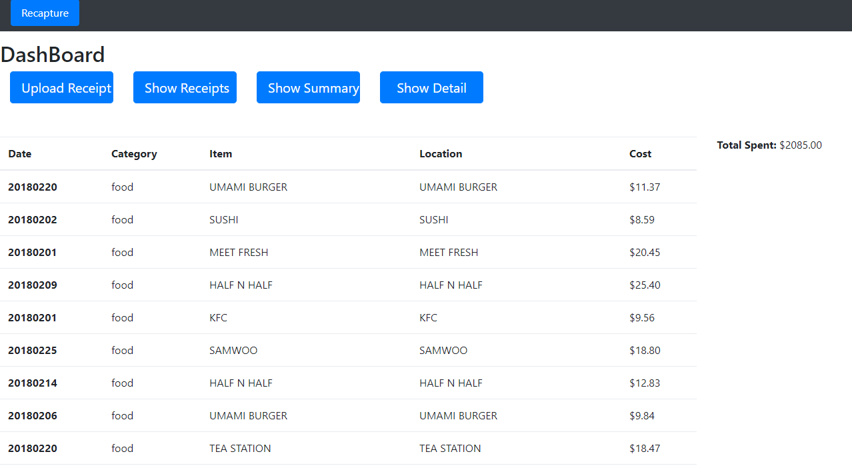Click the Cost column header

point(640,153)
